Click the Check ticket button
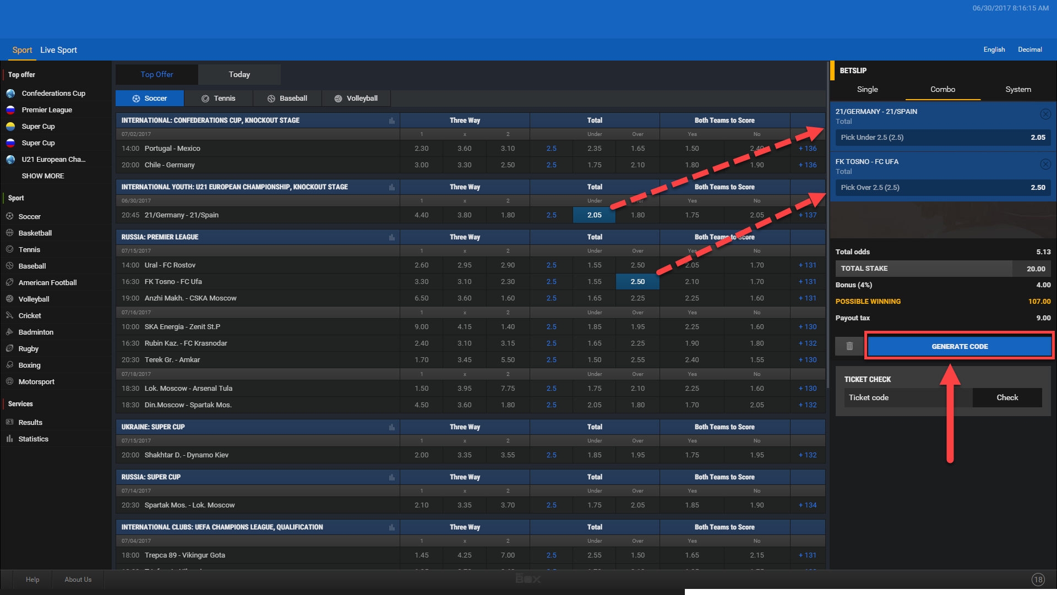This screenshot has height=595, width=1057. point(1007,397)
